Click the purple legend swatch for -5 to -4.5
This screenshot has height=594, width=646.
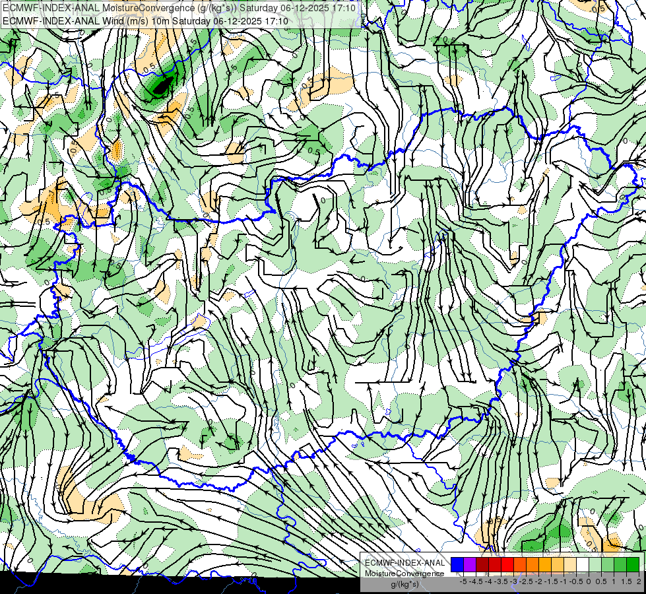click(470, 564)
